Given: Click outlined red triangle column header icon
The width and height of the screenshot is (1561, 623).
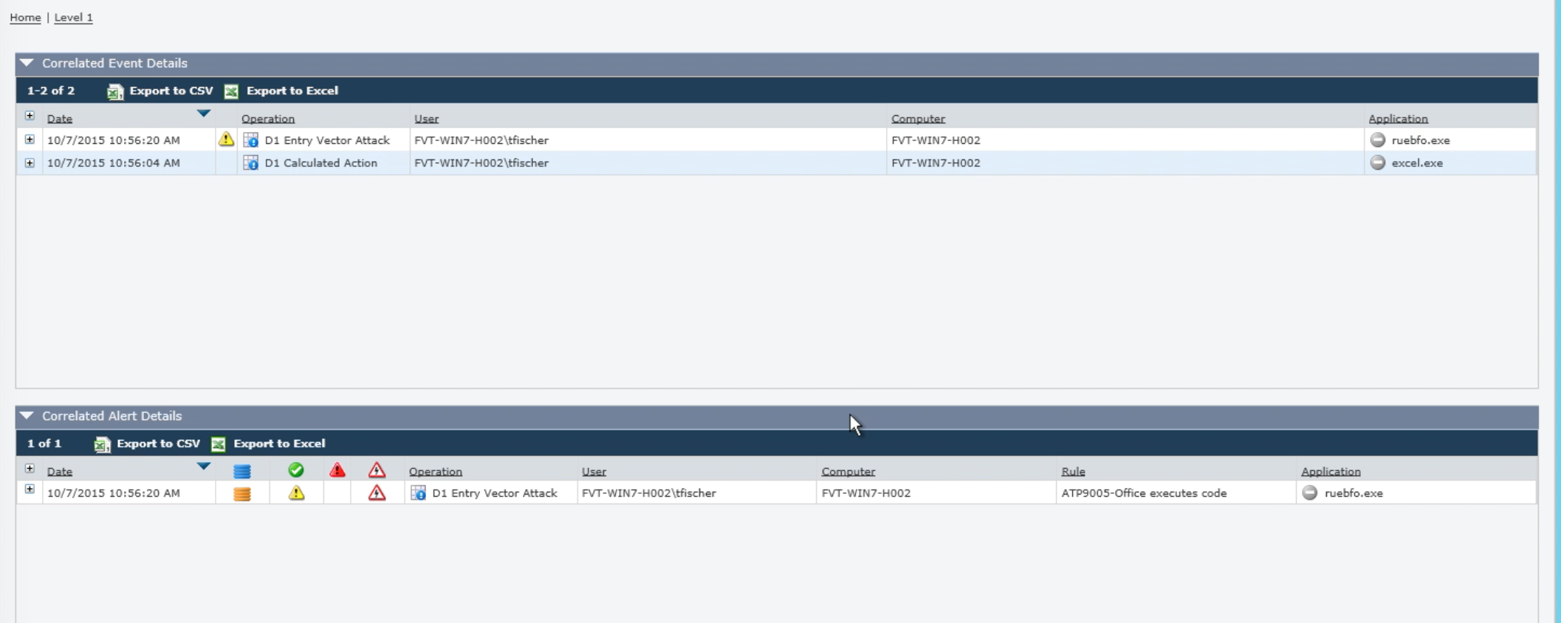Looking at the screenshot, I should 377,470.
